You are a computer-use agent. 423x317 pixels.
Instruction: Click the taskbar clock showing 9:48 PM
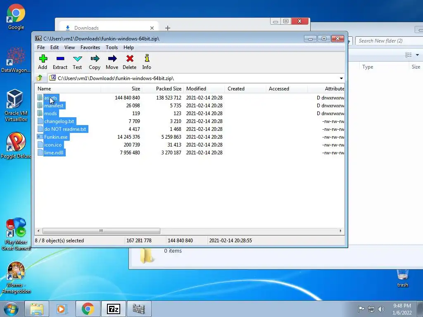(x=402, y=309)
